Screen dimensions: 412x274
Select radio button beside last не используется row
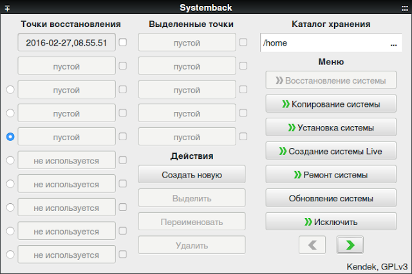coord(10,254)
